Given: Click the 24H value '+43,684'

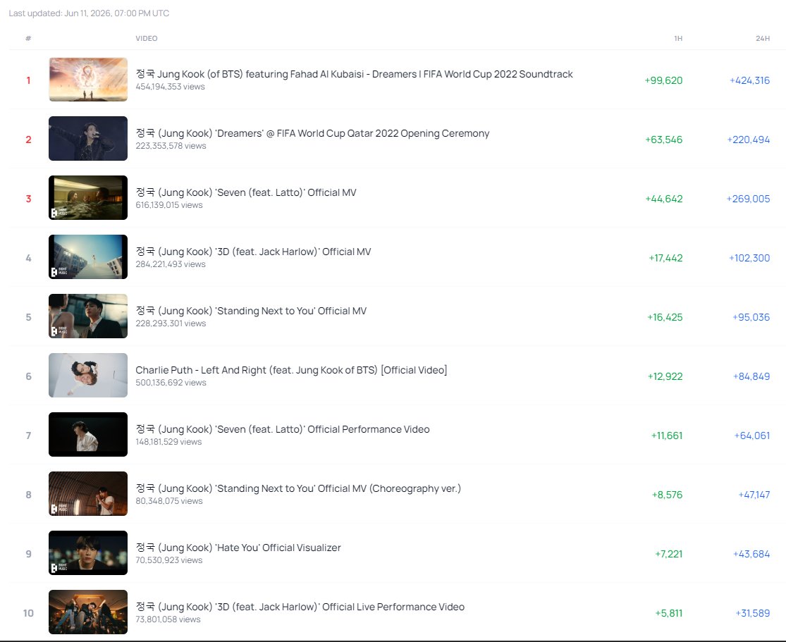Looking at the screenshot, I should (x=751, y=553).
